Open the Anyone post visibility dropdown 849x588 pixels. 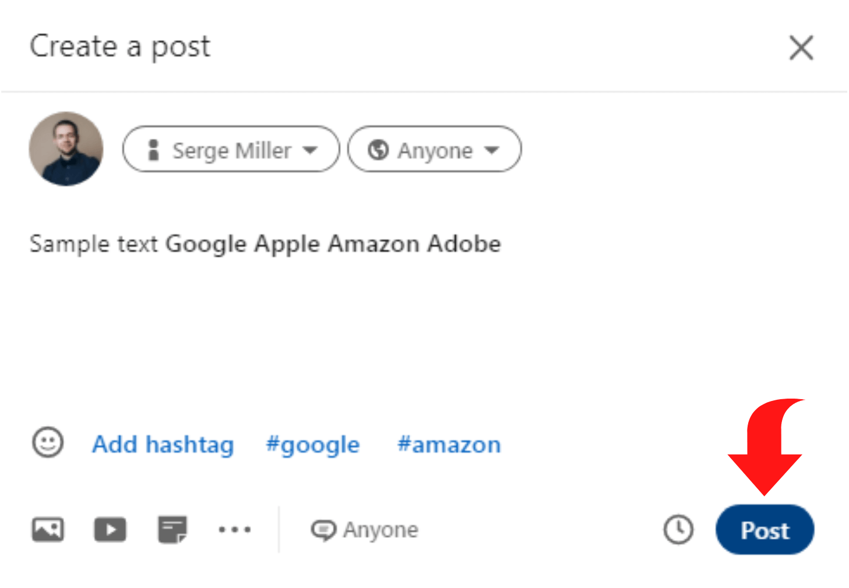pyautogui.click(x=434, y=149)
